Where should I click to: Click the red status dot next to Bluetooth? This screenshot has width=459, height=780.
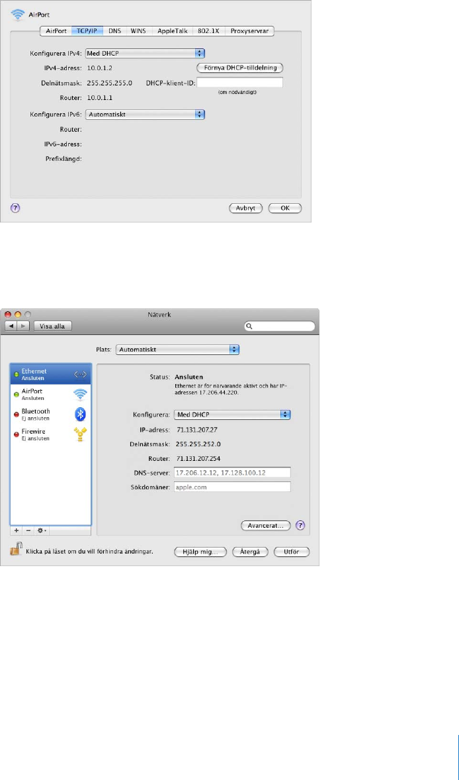pos(17,413)
